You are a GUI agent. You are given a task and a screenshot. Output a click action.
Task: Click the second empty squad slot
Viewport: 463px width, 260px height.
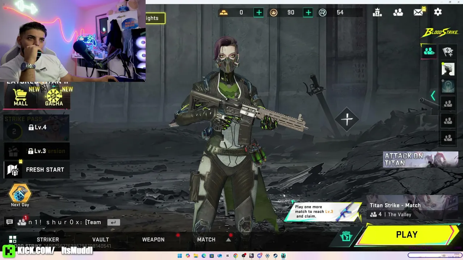448,121
